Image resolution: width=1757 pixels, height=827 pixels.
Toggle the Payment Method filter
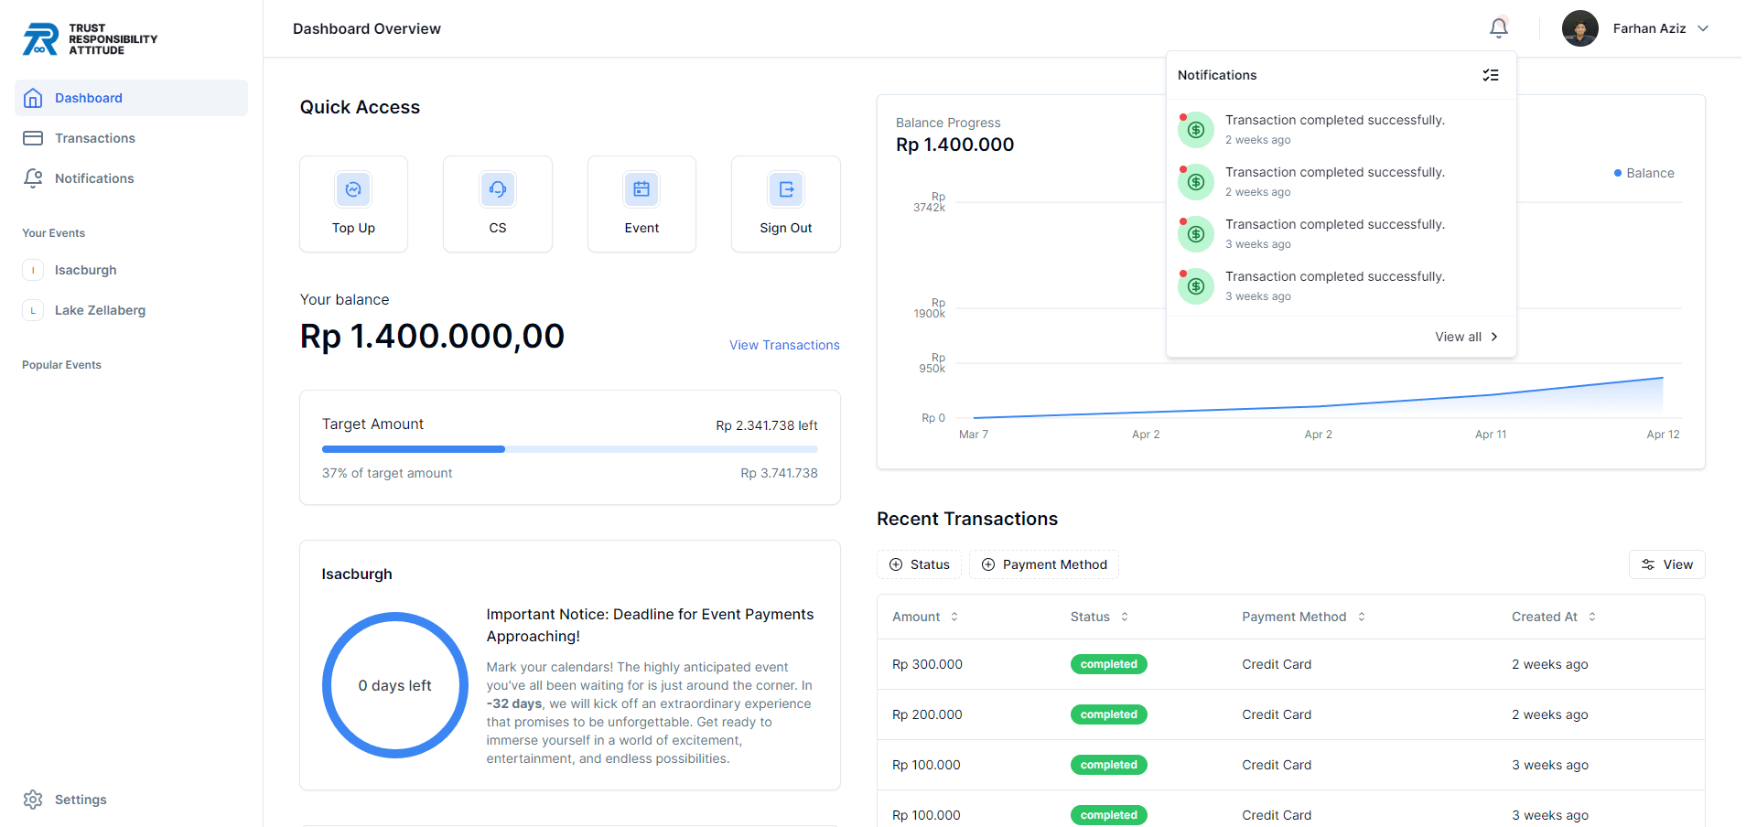[1043, 564]
